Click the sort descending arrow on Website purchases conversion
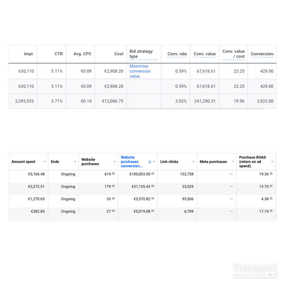 (150, 161)
